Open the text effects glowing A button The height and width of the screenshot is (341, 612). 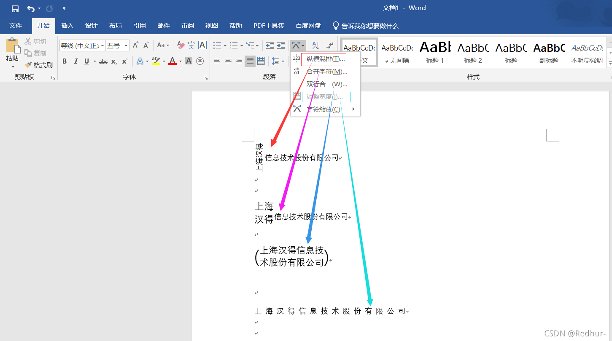[140, 61]
